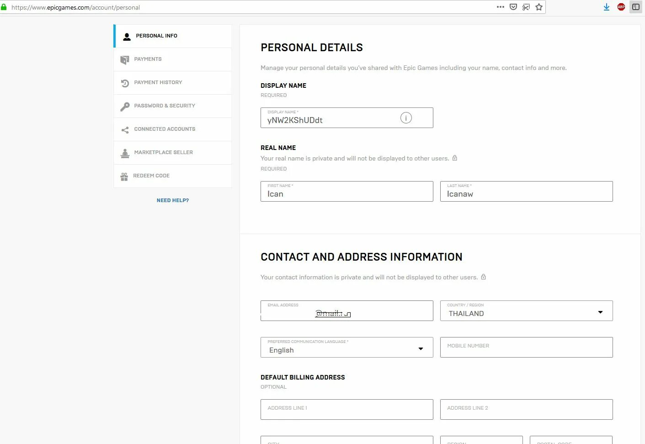The image size is (645, 444).
Task: Click the Address Line 1 field
Action: [x=347, y=409]
